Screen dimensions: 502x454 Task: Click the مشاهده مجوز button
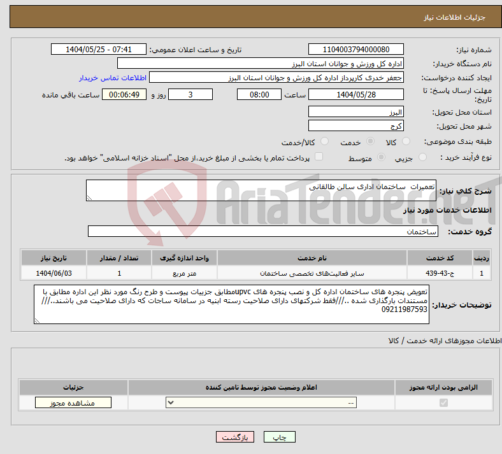(73, 402)
